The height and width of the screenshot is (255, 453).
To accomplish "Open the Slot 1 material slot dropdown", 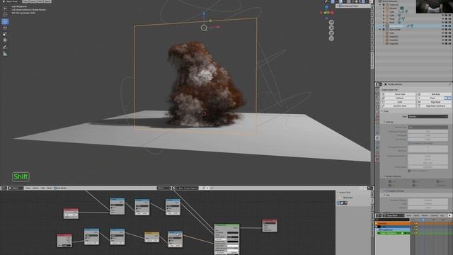I will [164, 188].
